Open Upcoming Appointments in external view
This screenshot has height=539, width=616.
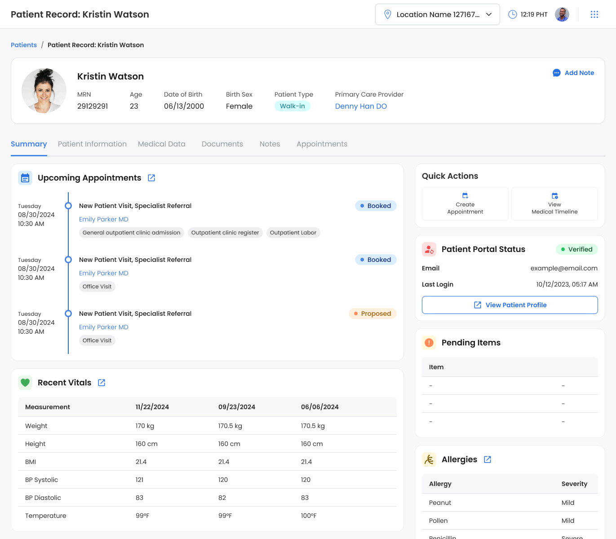coord(151,178)
